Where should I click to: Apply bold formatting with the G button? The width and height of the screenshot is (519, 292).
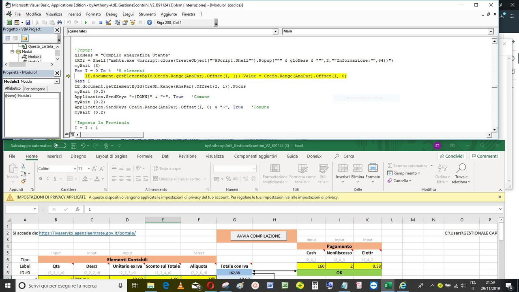point(41,179)
